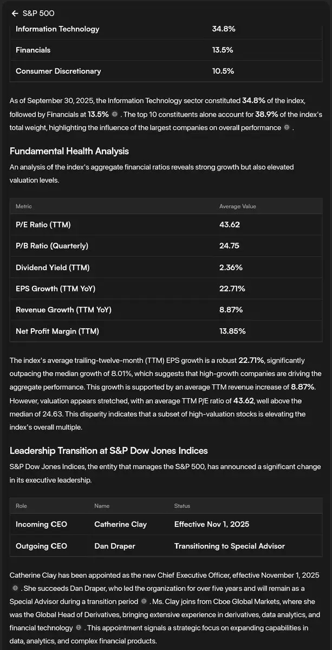Open the citation globe after 'effective November 1, 2025'

[x=15, y=588]
